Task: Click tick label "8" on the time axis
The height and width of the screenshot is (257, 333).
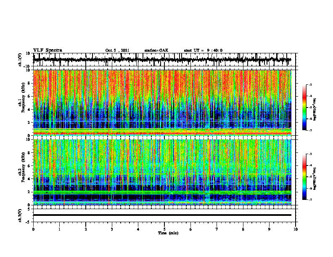Action: (x=243, y=229)
